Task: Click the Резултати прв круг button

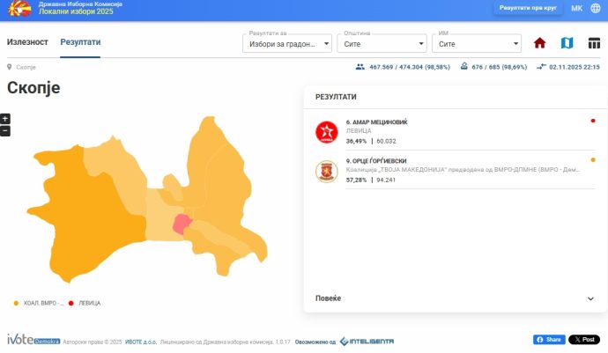Action: [528, 8]
